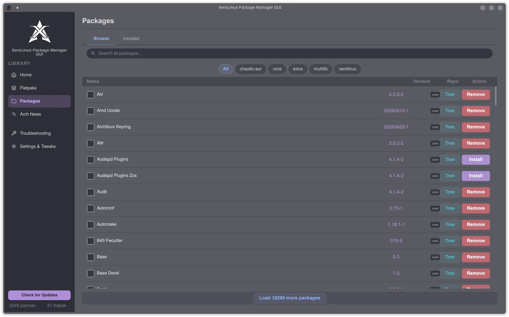This screenshot has height=317, width=509.
Task: Filter packages by extra repo
Action: click(298, 69)
